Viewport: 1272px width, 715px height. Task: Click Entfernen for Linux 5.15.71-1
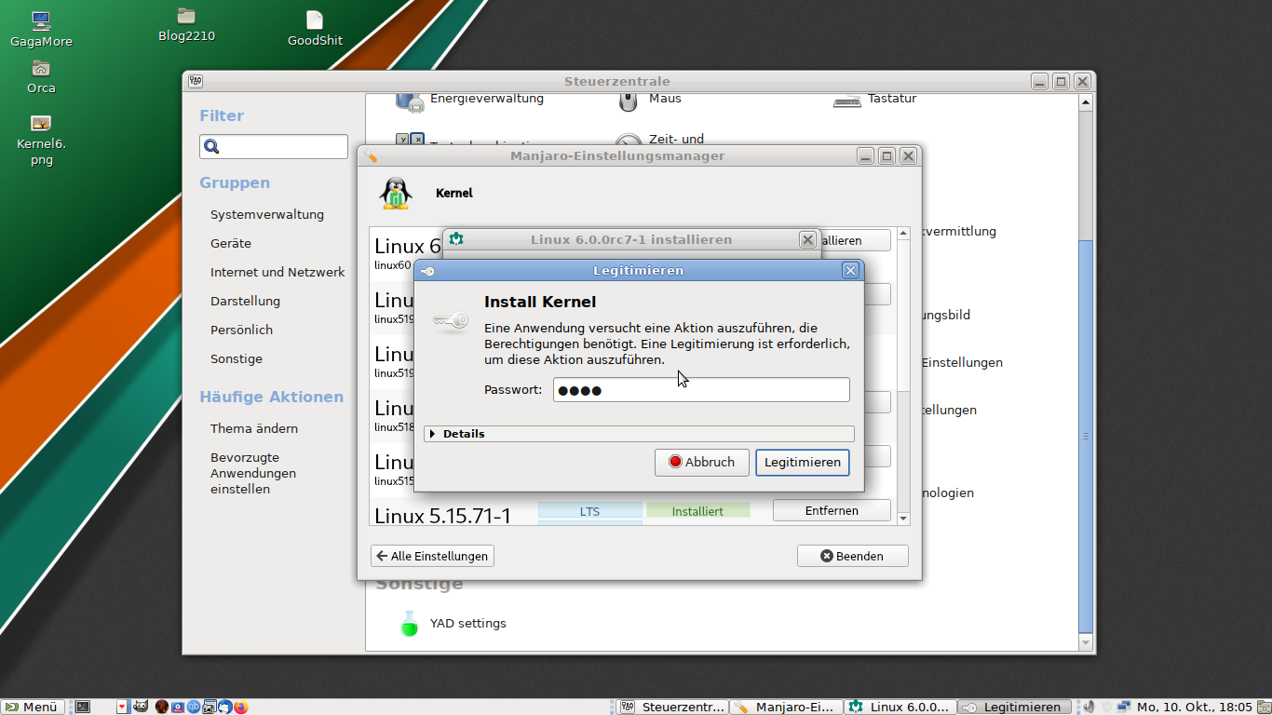pos(832,510)
